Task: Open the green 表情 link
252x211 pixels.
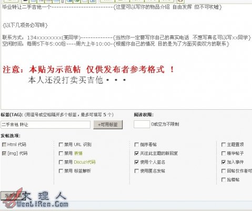Action: point(78,154)
